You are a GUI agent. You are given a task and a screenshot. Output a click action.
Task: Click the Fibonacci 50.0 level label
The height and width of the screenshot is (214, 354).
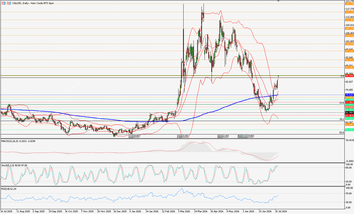pos(342,132)
